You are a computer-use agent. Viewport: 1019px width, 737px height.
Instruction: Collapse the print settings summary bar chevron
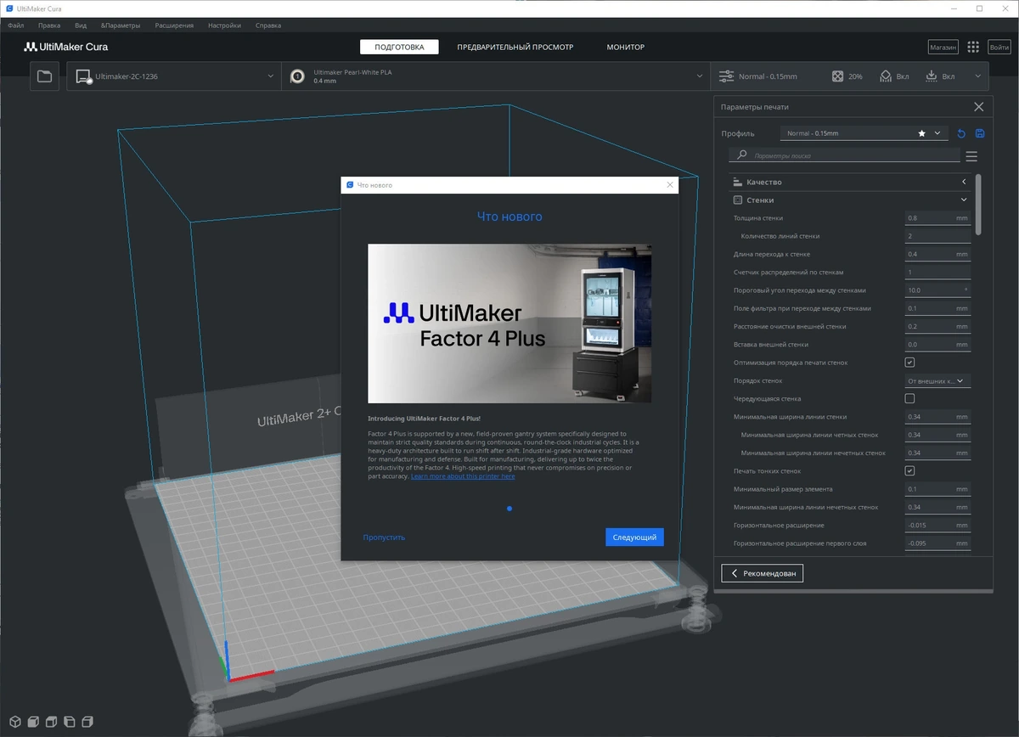coord(978,76)
